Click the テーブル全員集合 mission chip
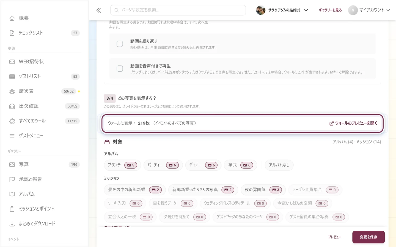The width and height of the screenshot is (396, 247). click(x=315, y=190)
